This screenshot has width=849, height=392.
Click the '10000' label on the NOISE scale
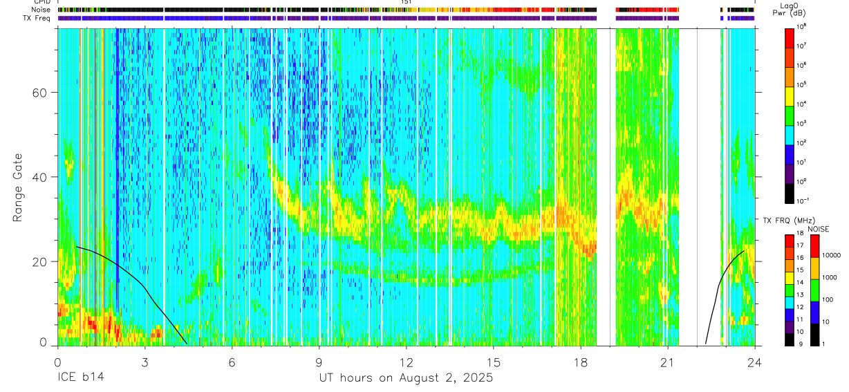pos(831,256)
